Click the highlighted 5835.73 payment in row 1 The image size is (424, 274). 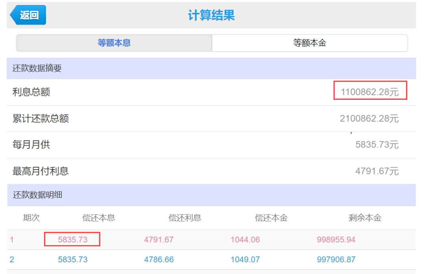[72, 239]
